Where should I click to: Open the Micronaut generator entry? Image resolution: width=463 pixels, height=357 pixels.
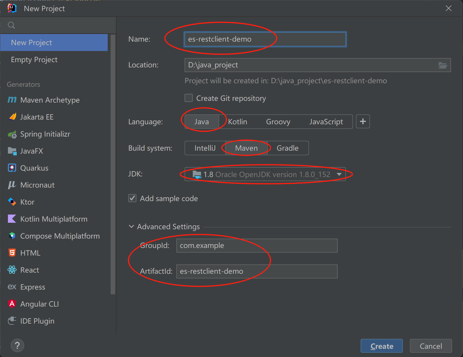click(x=54, y=185)
